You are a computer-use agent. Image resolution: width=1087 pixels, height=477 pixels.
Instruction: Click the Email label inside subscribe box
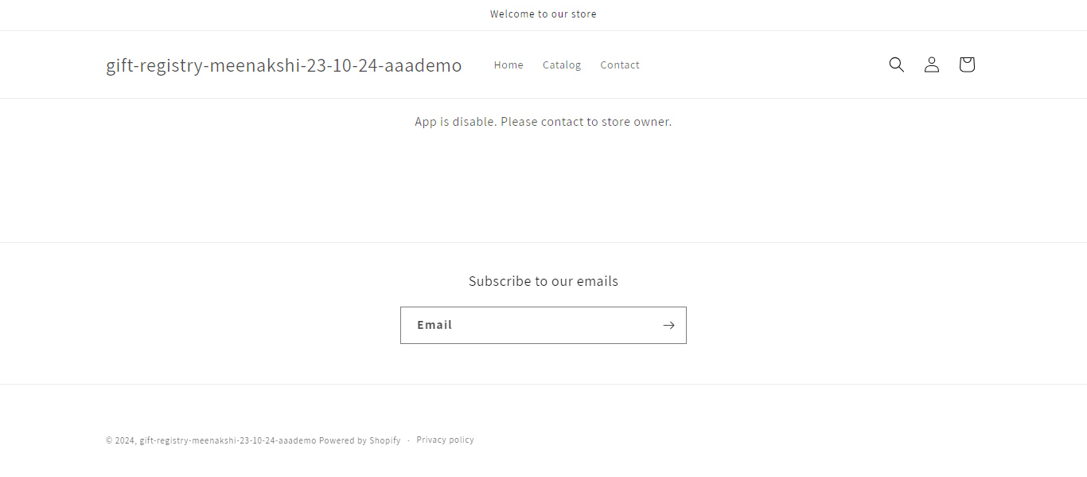(434, 325)
